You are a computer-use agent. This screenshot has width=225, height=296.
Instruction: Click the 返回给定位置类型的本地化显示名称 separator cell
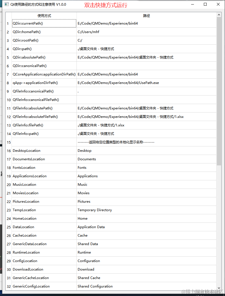pyautogui.click(x=147, y=142)
